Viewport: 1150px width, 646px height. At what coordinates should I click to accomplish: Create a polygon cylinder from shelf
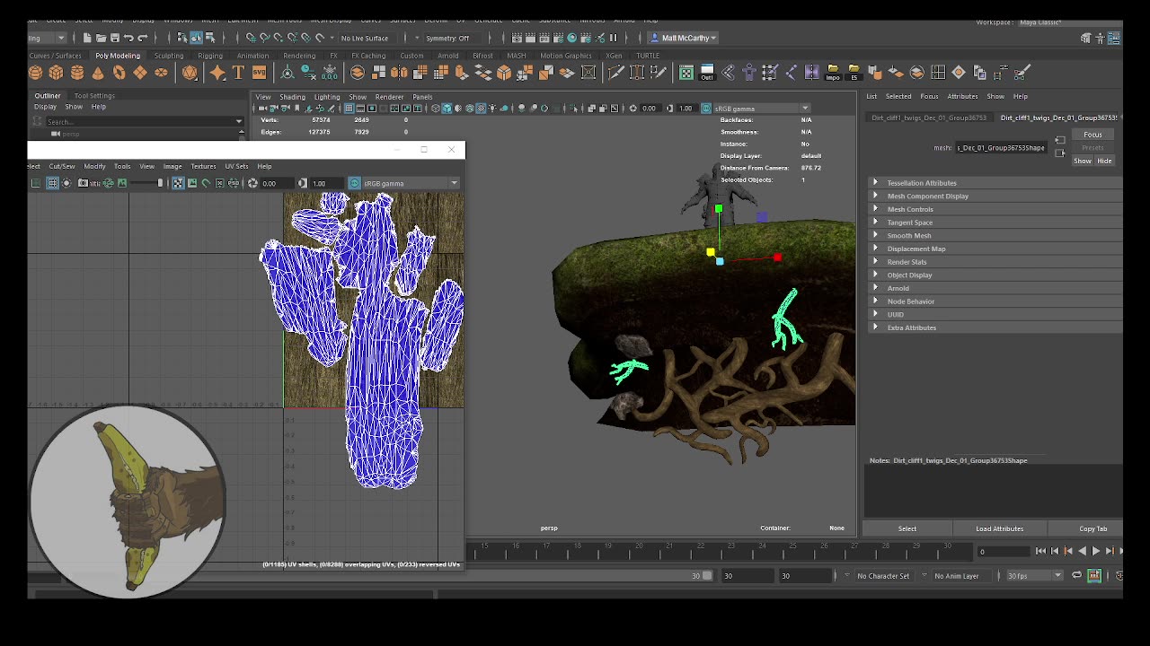(x=77, y=73)
